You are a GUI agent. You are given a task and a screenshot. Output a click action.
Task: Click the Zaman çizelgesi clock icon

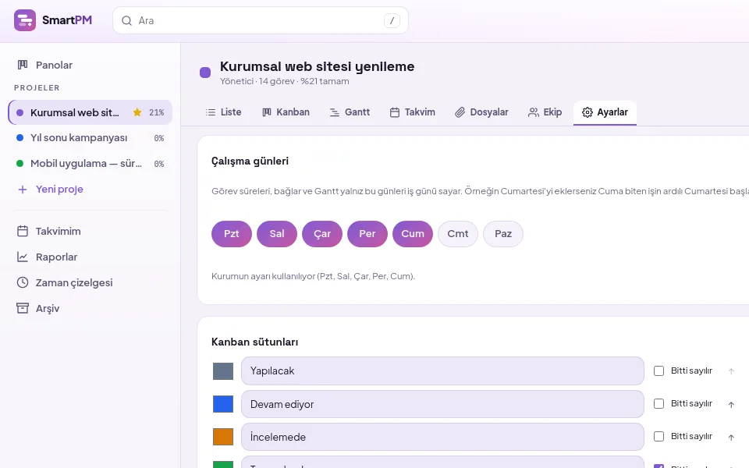coord(23,282)
